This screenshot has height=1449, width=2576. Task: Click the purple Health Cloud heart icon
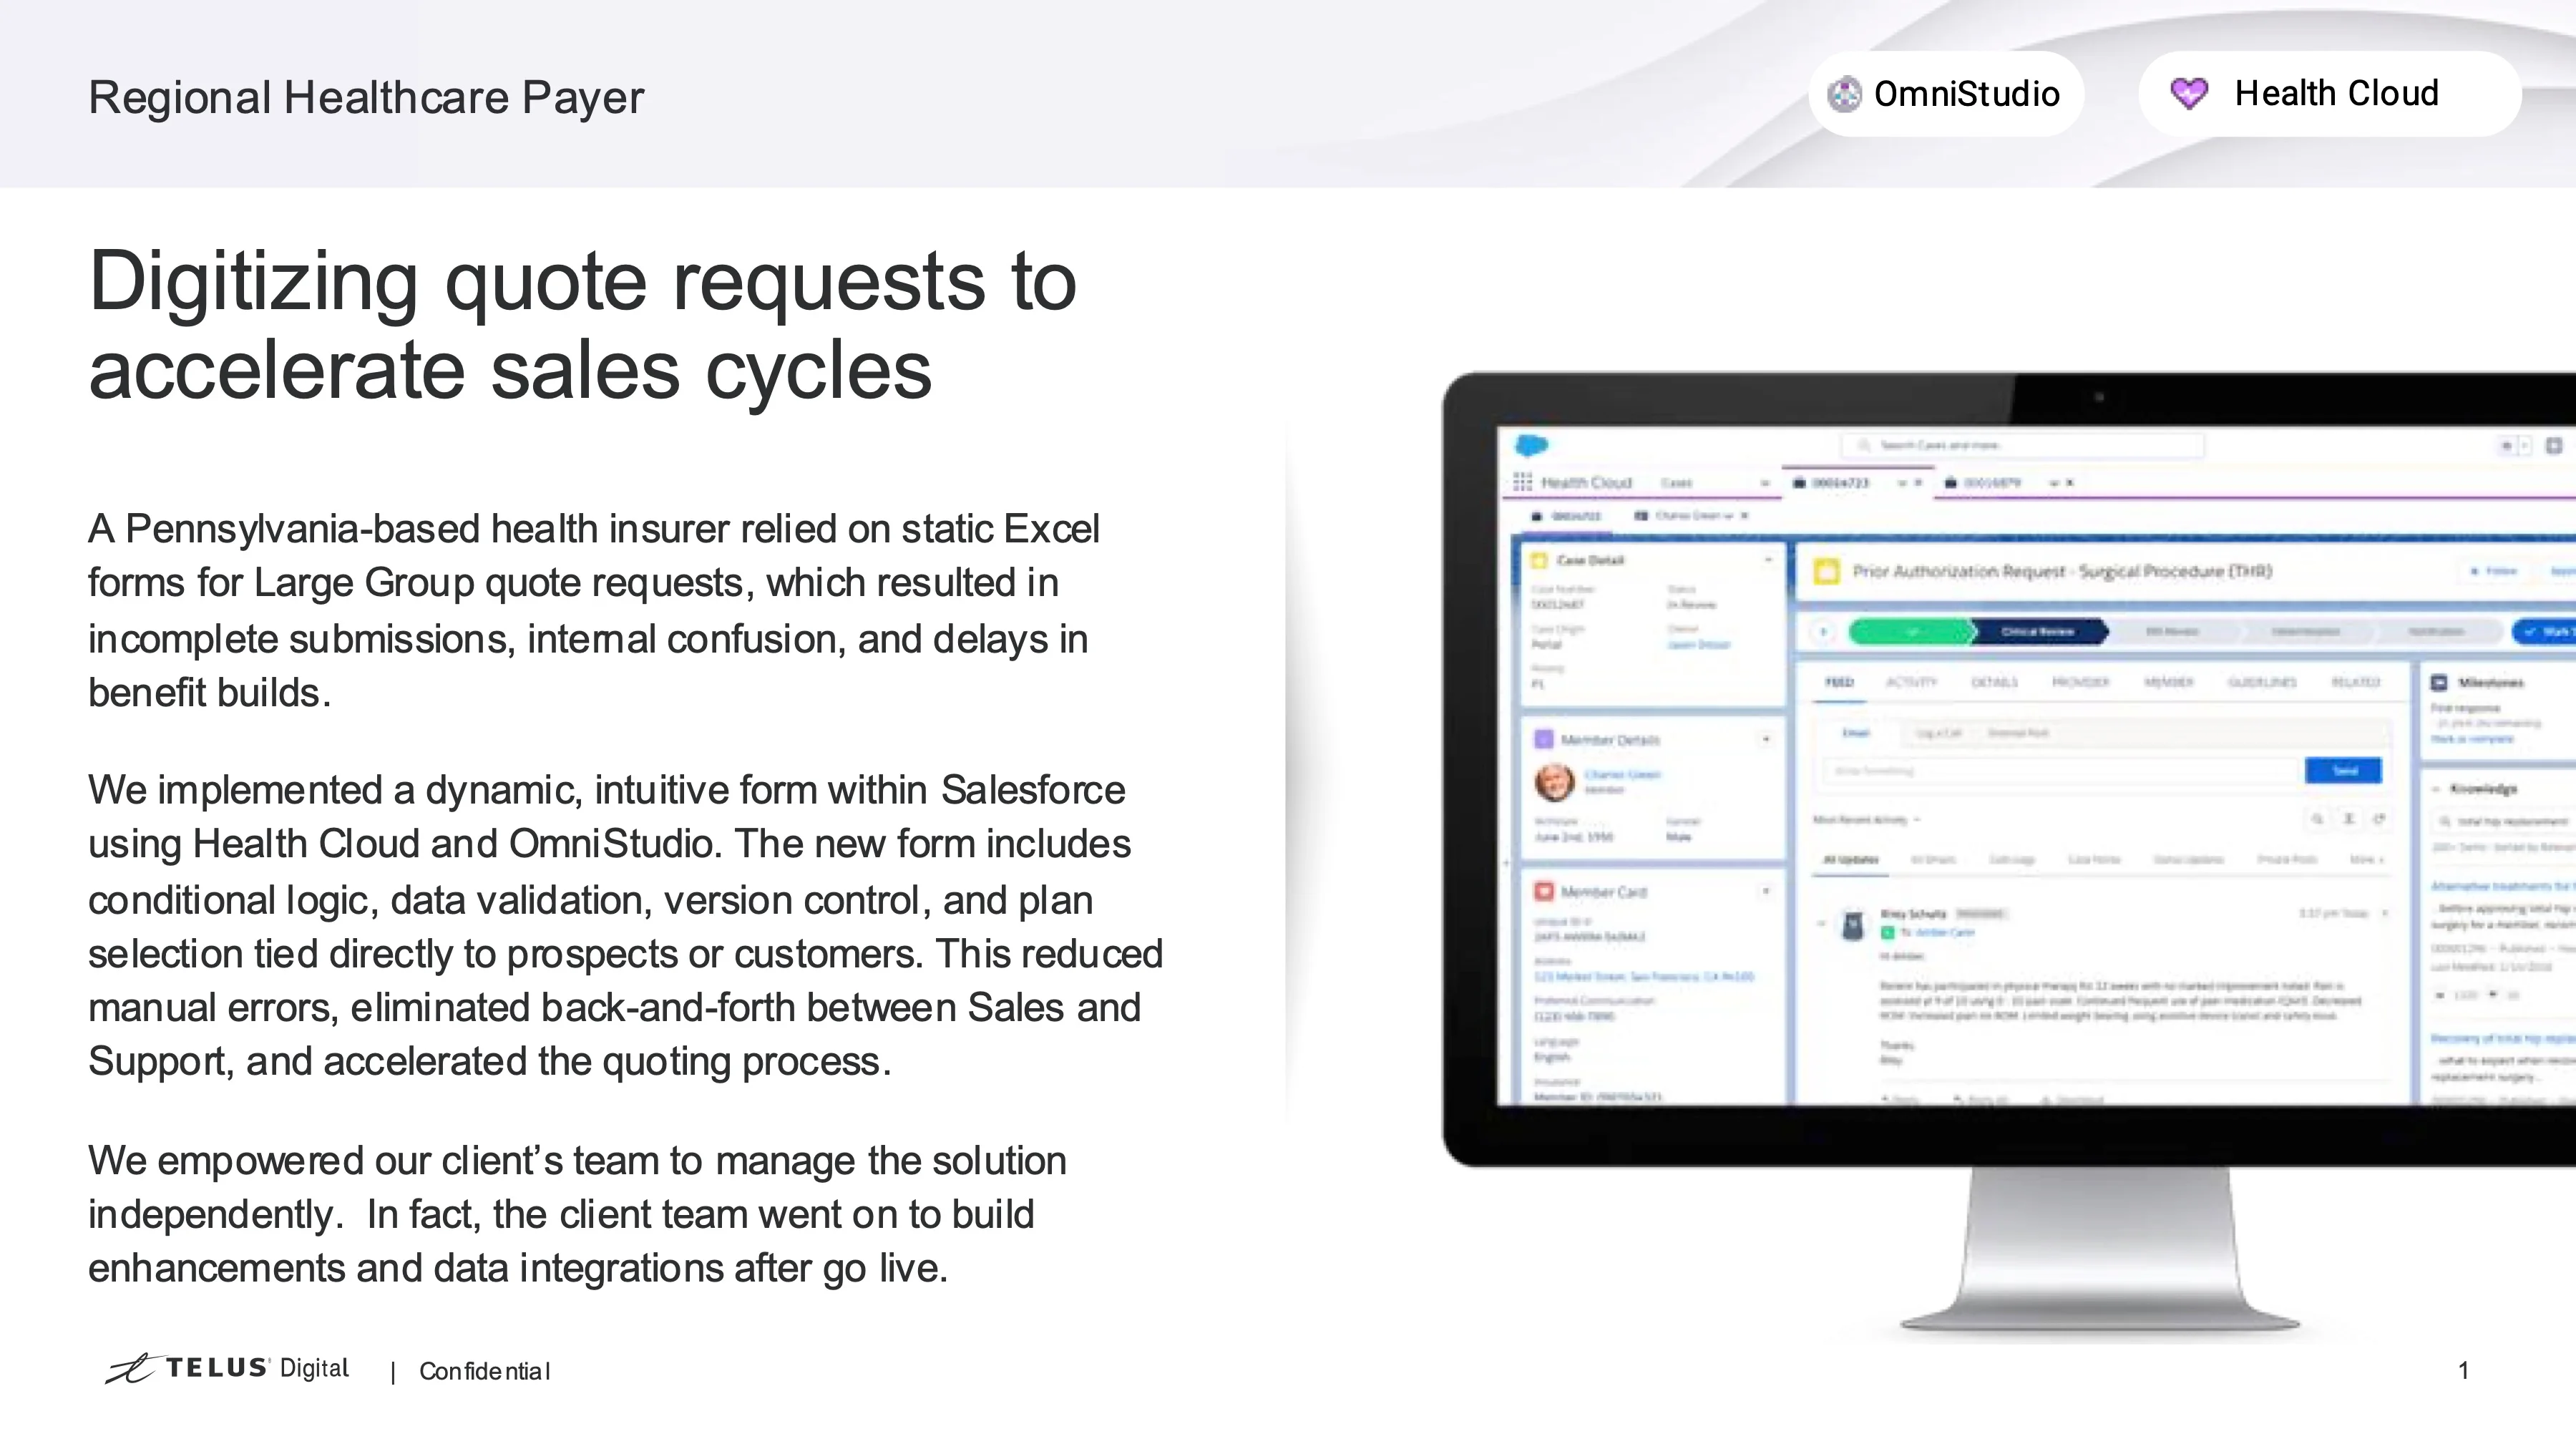click(x=2189, y=94)
